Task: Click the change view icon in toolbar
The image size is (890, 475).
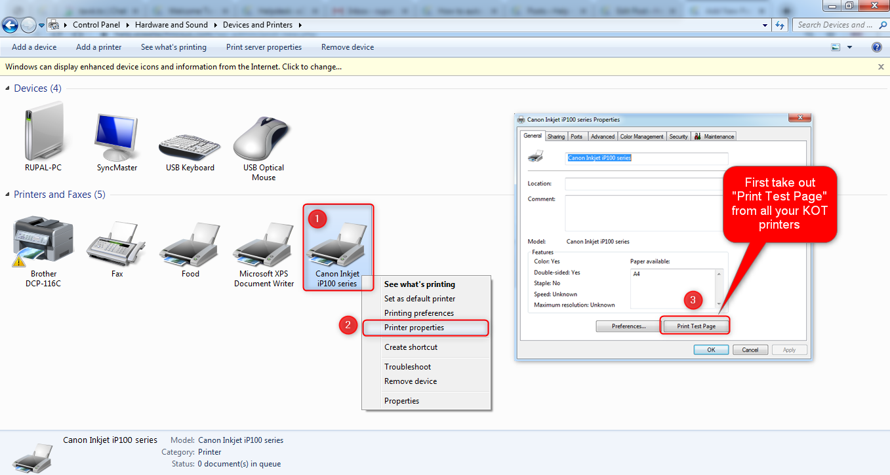Action: 836,47
